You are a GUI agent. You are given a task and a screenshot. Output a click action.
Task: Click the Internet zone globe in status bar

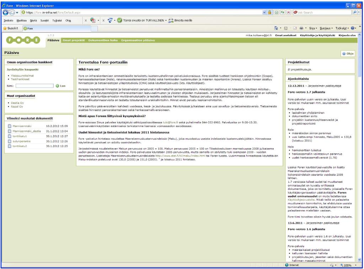point(287,265)
